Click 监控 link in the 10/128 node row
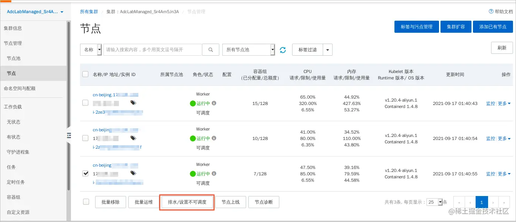The height and width of the screenshot is (222, 516). pos(491,138)
